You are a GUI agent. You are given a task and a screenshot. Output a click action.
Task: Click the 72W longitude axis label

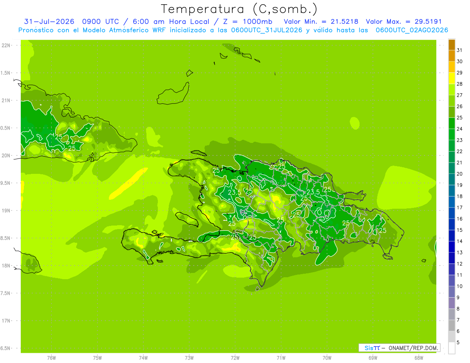[x=235, y=358]
